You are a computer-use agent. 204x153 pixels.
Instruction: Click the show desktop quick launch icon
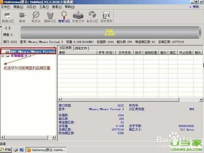pos(22,150)
